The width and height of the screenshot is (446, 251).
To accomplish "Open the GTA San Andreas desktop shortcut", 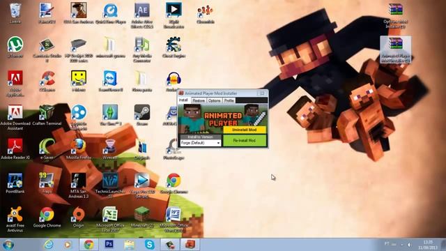I will (79, 13).
